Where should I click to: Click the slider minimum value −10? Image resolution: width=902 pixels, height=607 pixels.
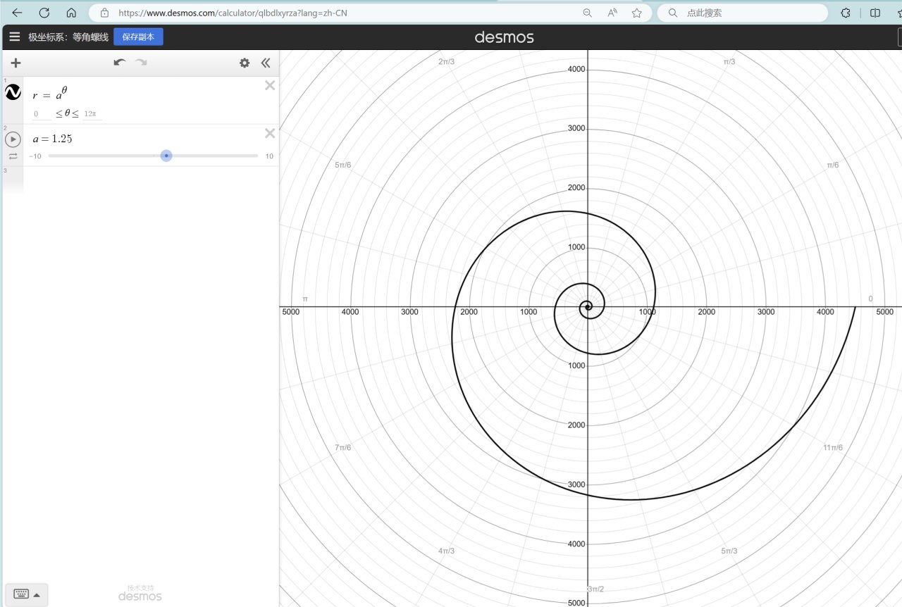[x=35, y=156]
